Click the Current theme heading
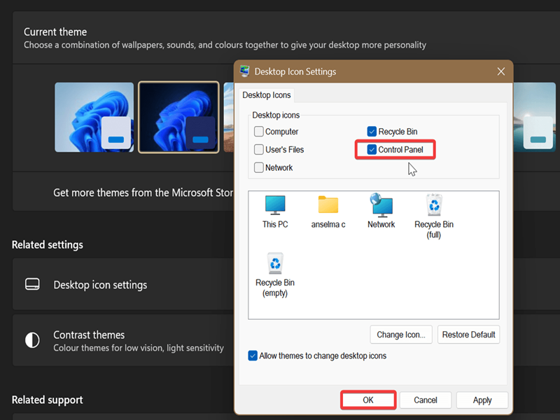Viewport: 560px width, 420px height. [55, 31]
